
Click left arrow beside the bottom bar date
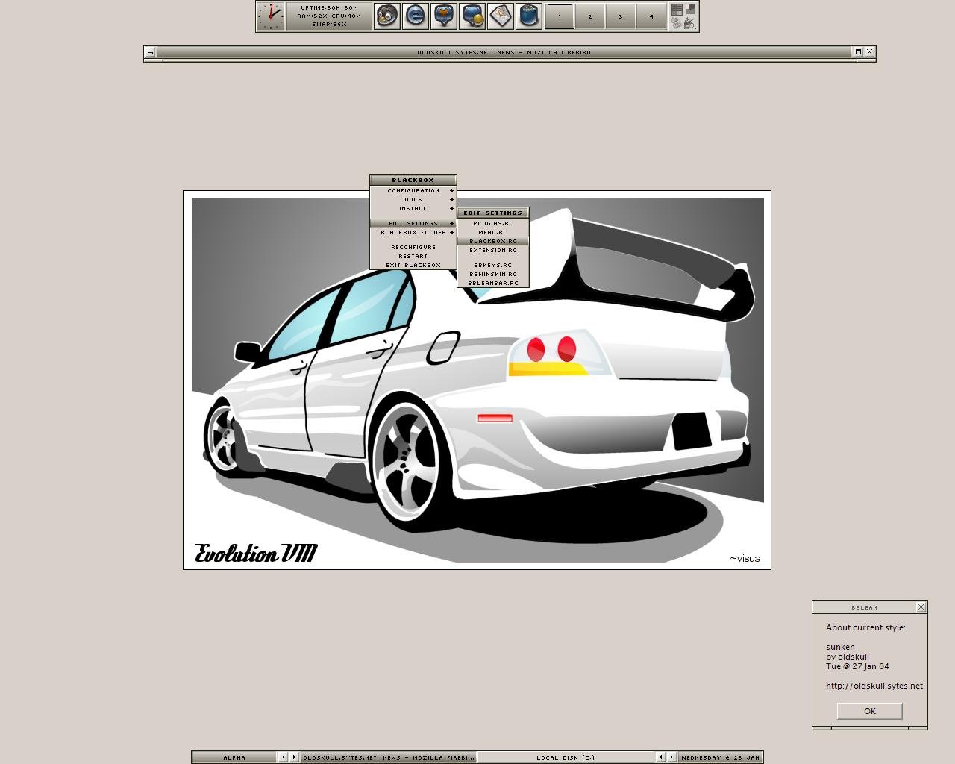coord(660,757)
